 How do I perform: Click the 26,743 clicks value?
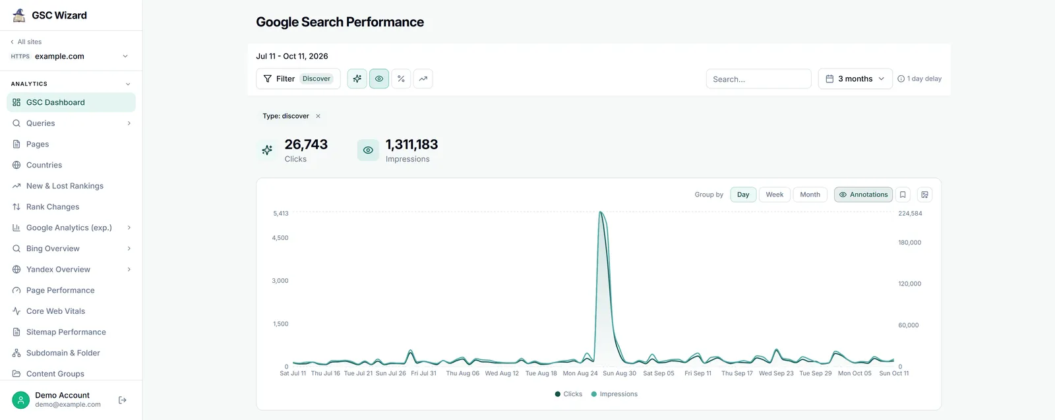(x=306, y=144)
